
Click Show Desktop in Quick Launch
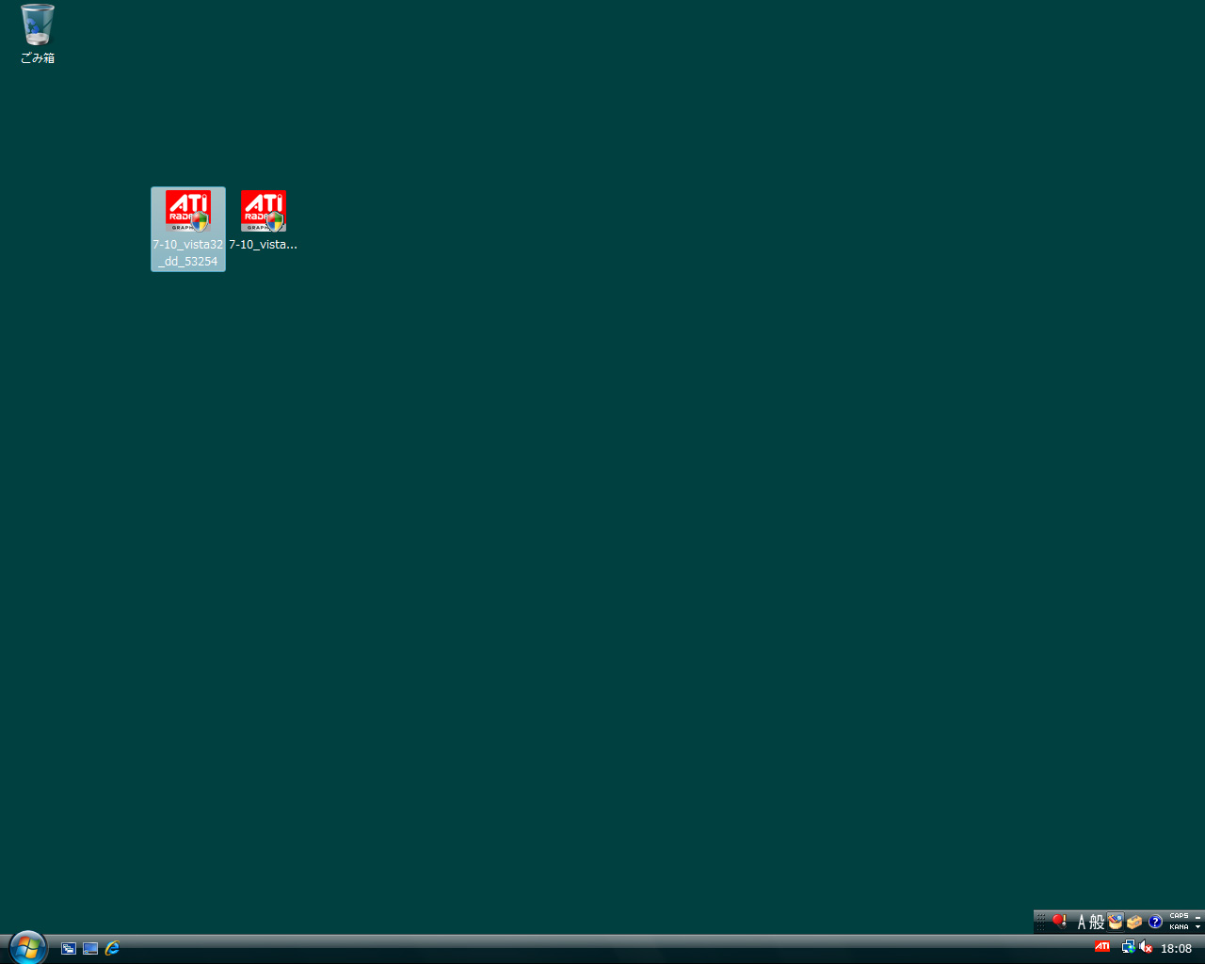[x=90, y=948]
